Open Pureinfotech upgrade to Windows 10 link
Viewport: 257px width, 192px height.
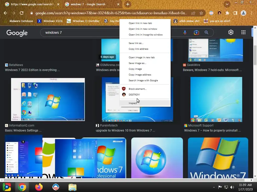click(x=125, y=130)
